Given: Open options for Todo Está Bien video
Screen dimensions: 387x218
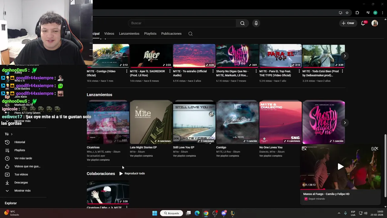Looking at the screenshot, I should coord(342,71).
